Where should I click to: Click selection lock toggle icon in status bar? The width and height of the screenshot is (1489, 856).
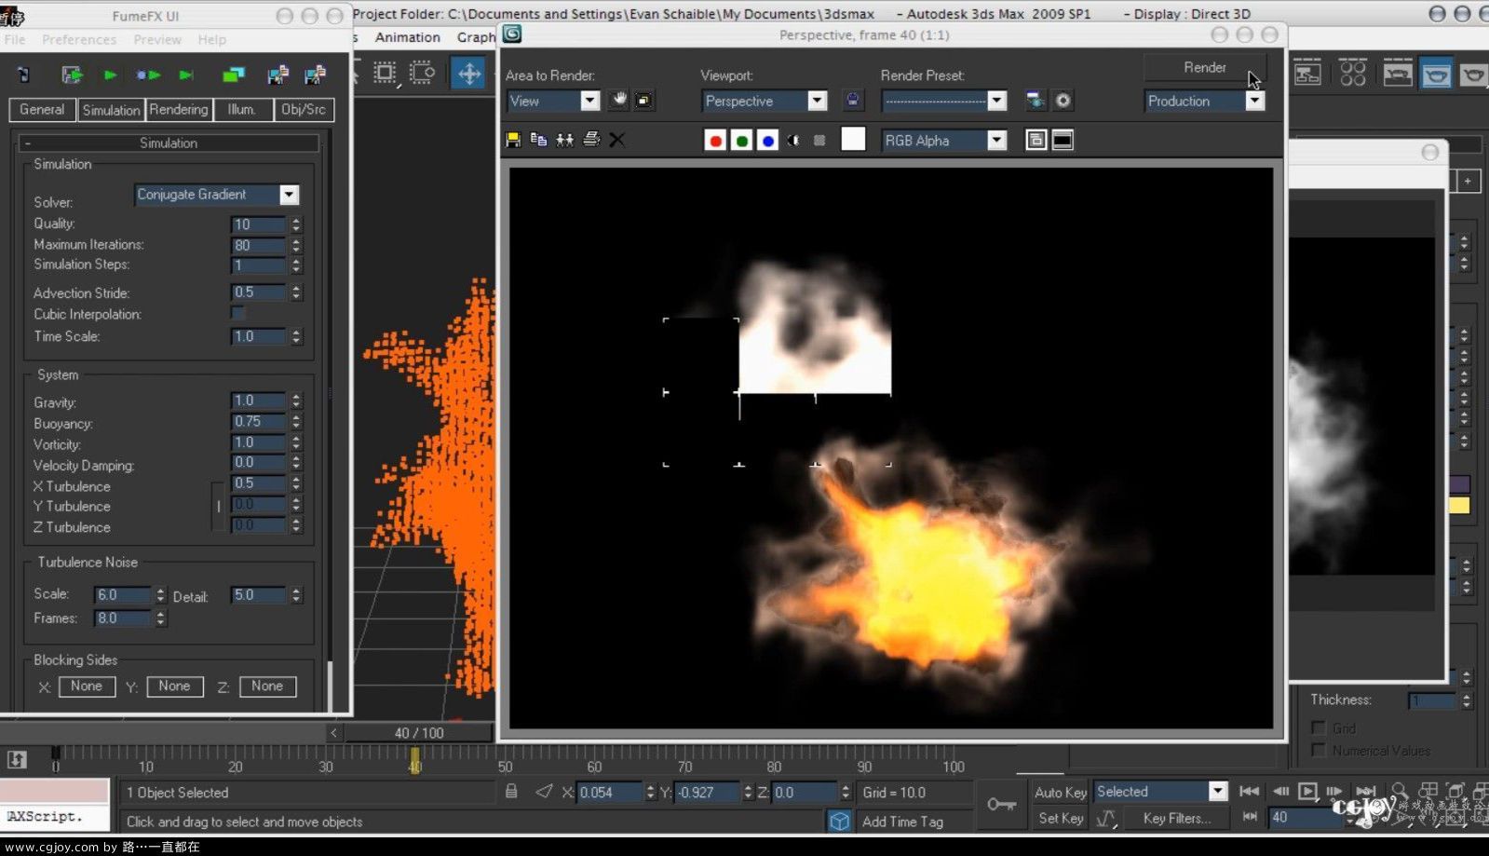coord(511,792)
